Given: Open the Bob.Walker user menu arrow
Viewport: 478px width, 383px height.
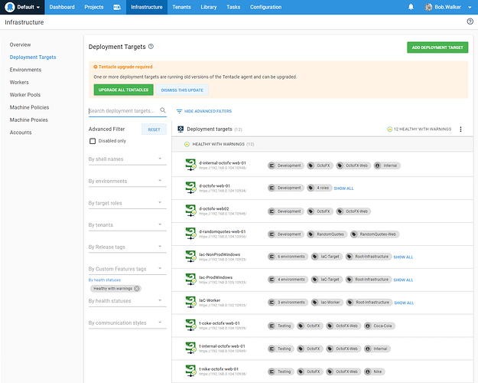Looking at the screenshot, I should click(x=470, y=8).
